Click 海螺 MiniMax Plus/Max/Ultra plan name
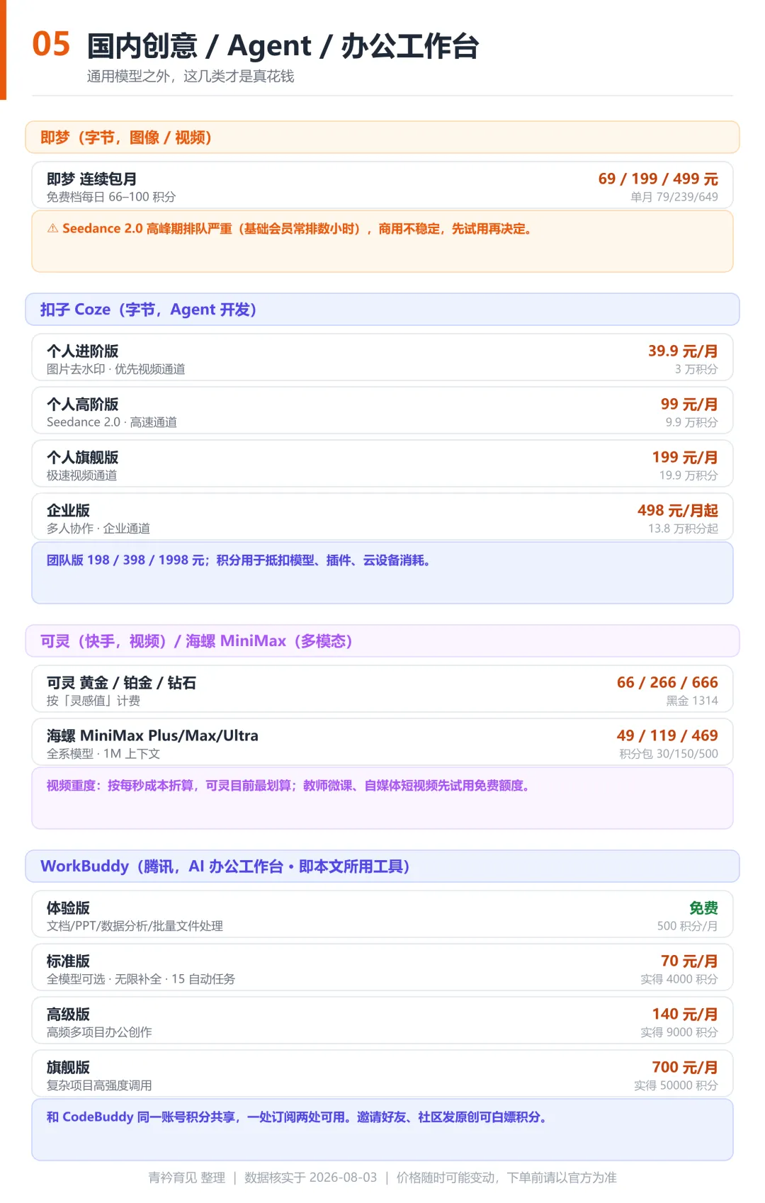 point(152,736)
